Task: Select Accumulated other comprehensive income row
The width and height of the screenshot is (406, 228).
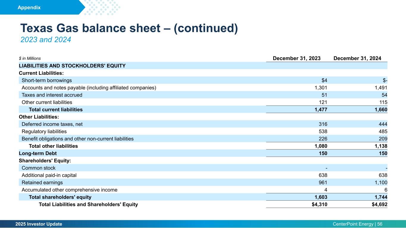Action: click(203, 190)
